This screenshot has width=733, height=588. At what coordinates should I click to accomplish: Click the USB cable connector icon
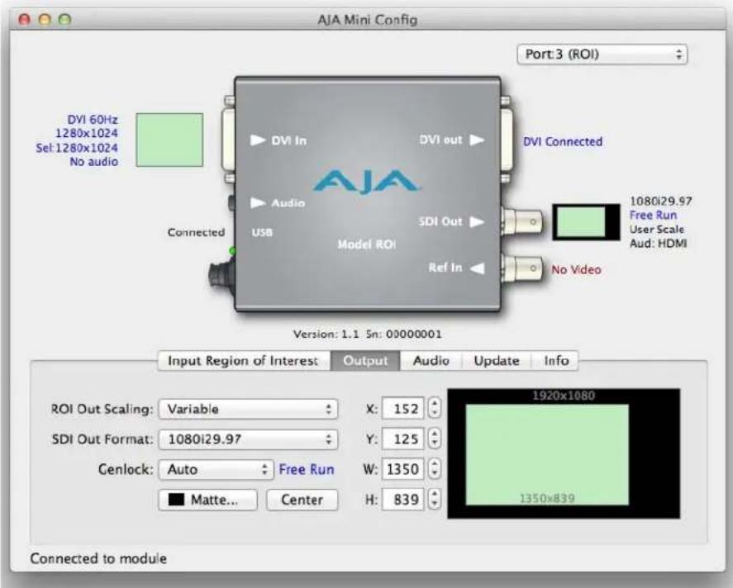(x=221, y=276)
